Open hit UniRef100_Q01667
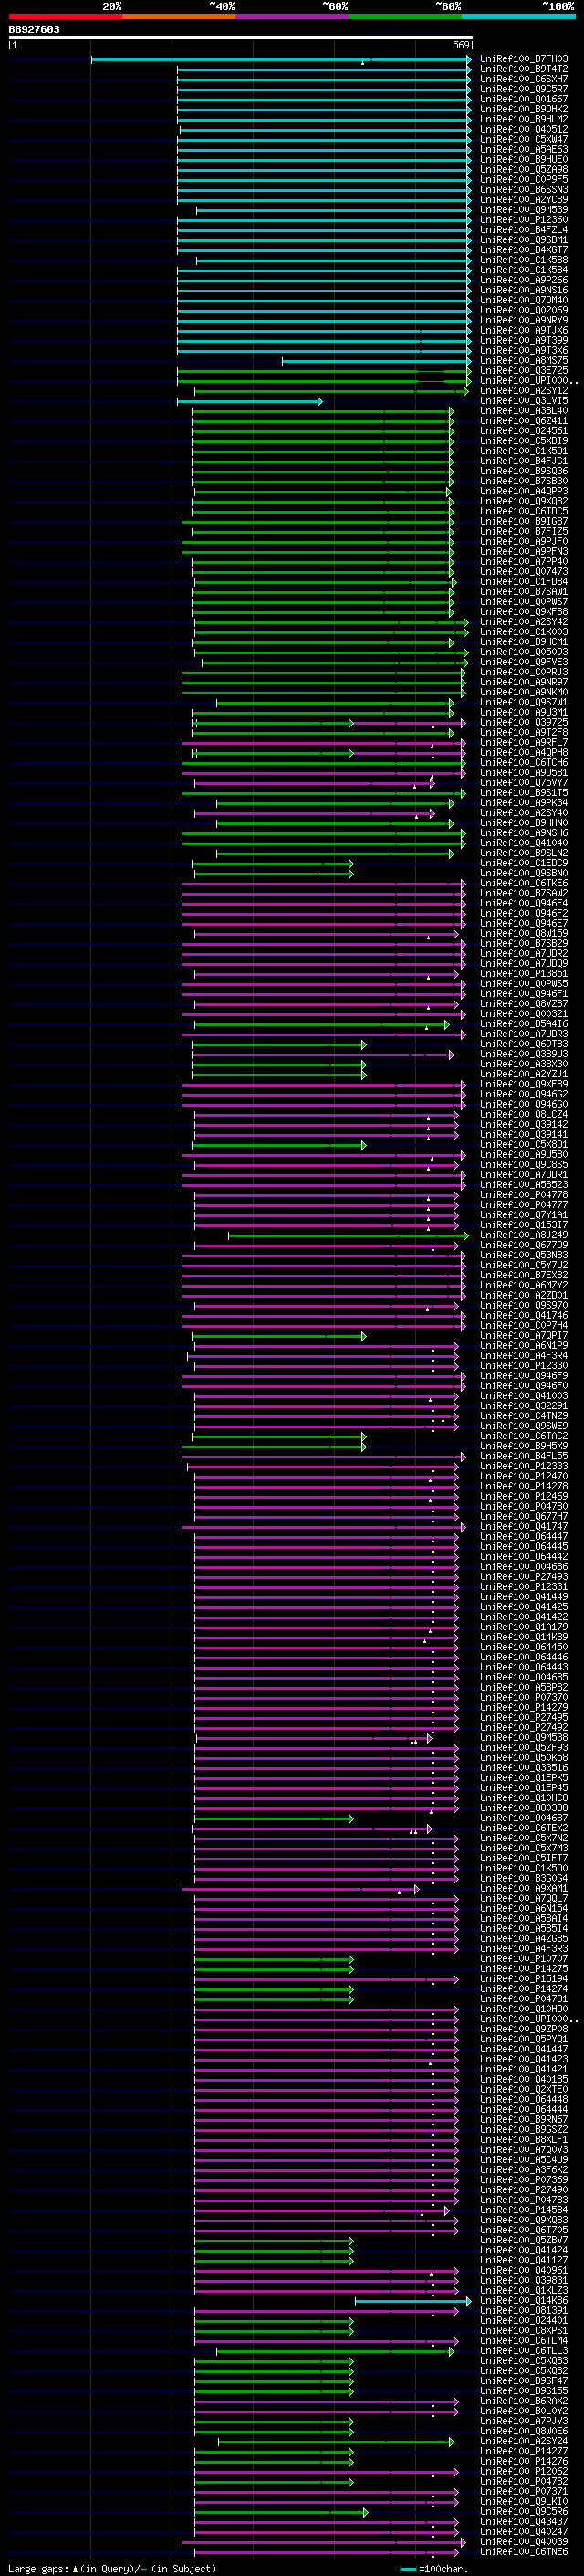Screen dimensions: 584x2576 pos(524,99)
